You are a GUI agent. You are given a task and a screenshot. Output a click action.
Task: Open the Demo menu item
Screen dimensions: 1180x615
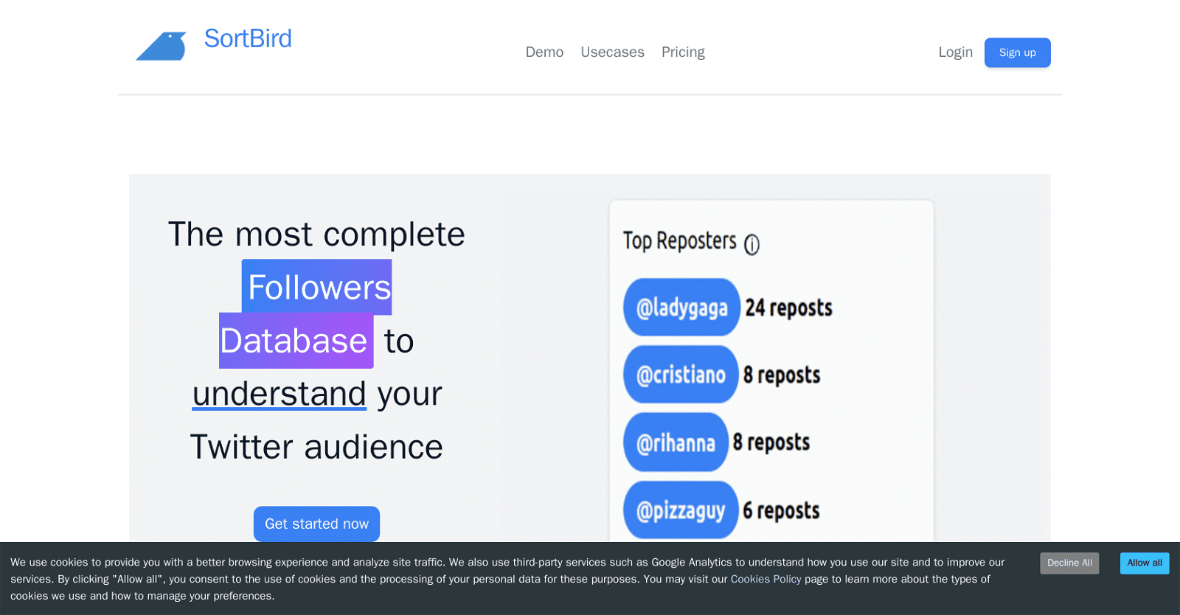pyautogui.click(x=544, y=52)
